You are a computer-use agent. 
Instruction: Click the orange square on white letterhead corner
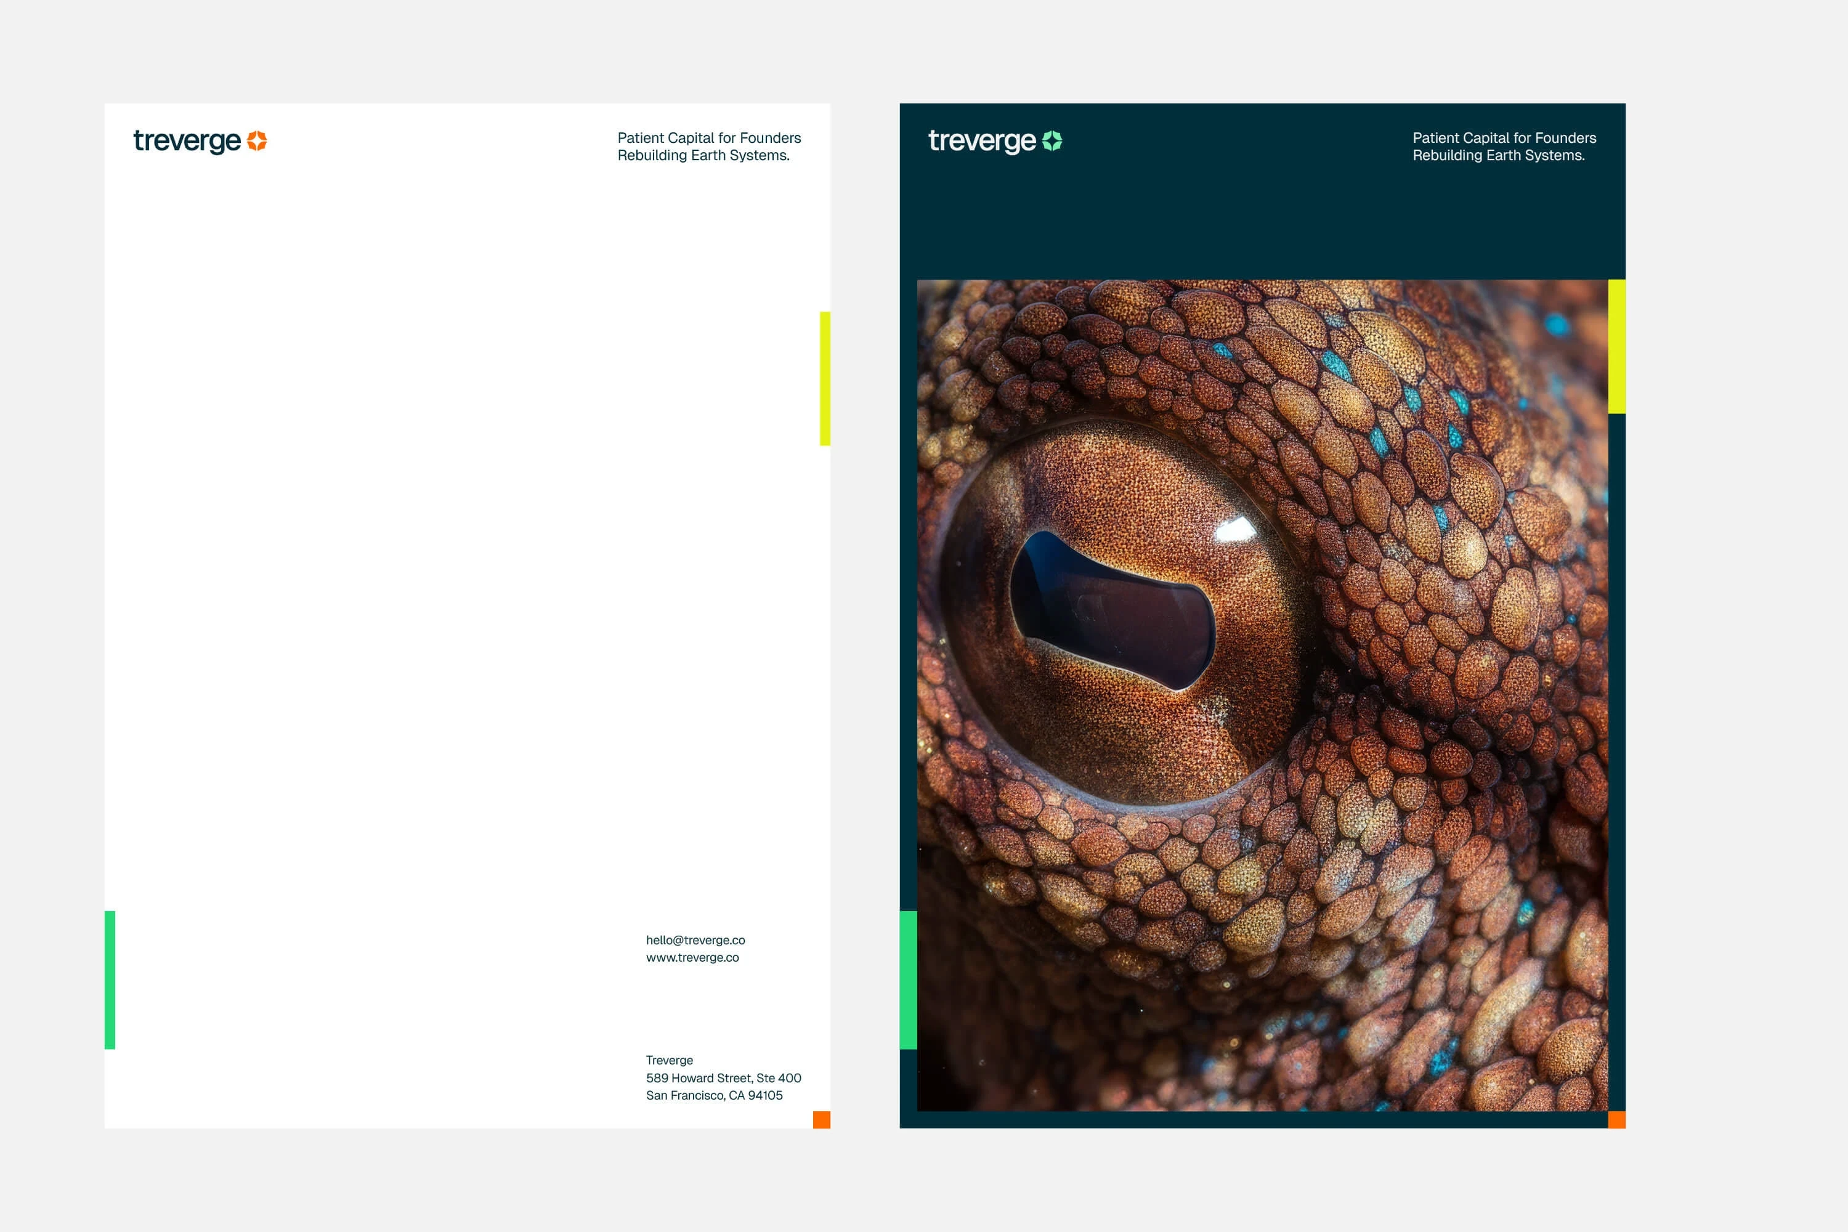point(821,1120)
